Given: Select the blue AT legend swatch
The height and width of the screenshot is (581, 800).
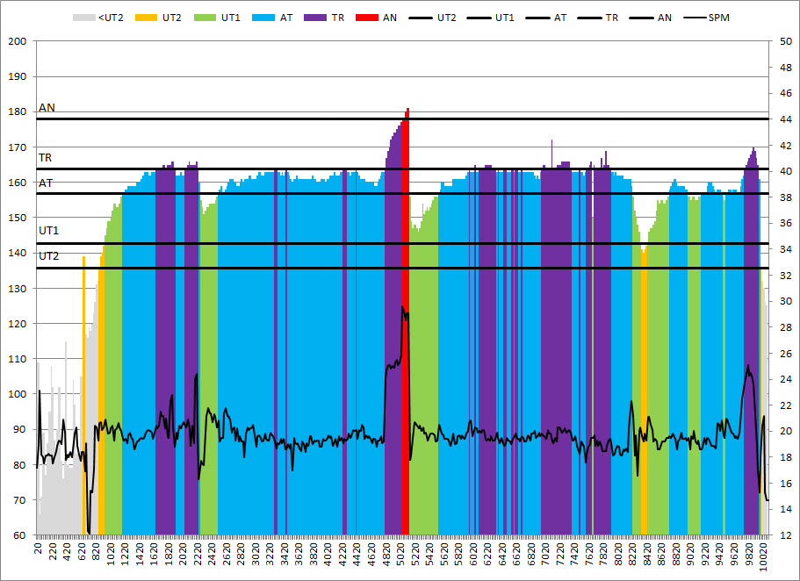Looking at the screenshot, I should click(x=261, y=17).
